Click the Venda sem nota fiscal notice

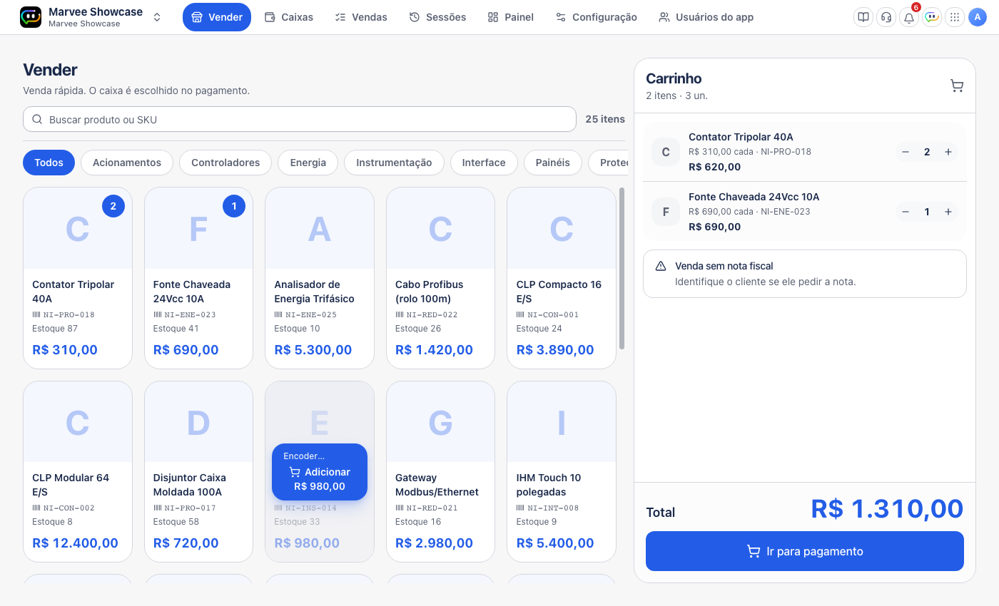tap(805, 274)
